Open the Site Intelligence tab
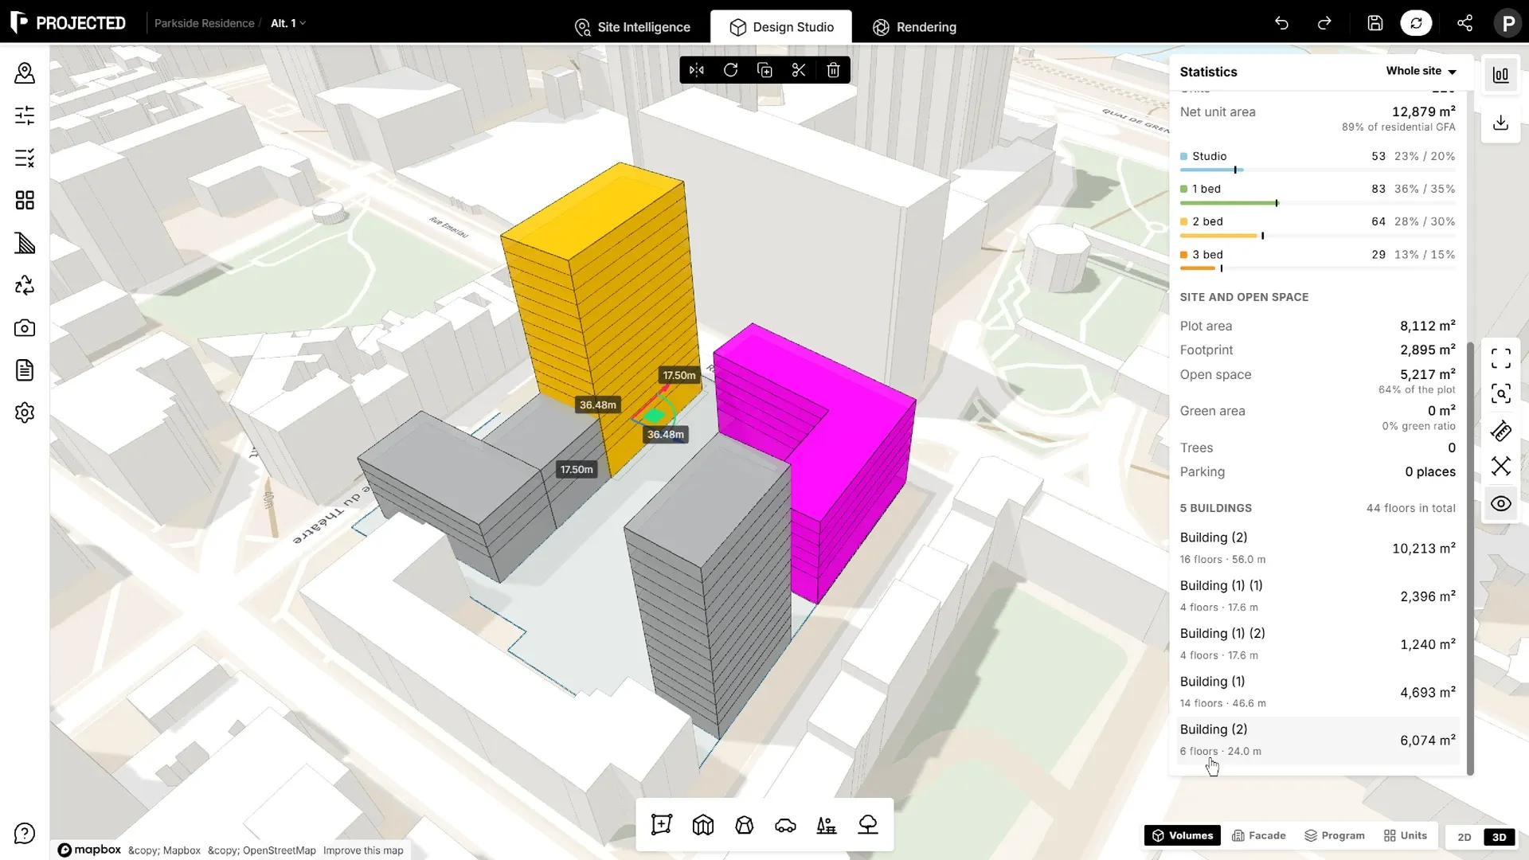Image resolution: width=1529 pixels, height=860 pixels. (632, 27)
